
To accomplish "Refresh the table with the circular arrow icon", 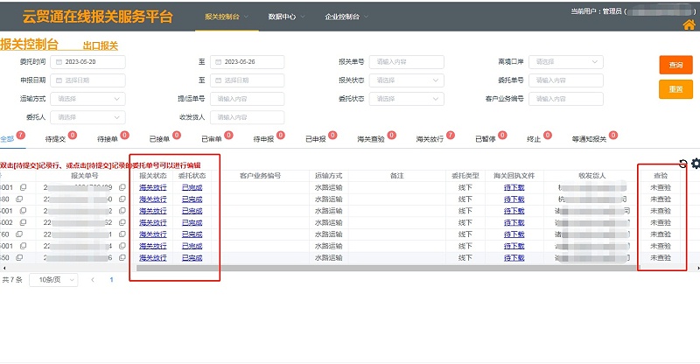I will (682, 164).
